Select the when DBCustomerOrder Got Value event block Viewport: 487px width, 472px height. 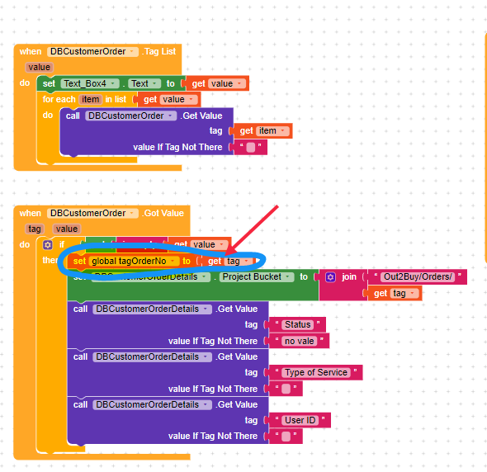point(101,213)
